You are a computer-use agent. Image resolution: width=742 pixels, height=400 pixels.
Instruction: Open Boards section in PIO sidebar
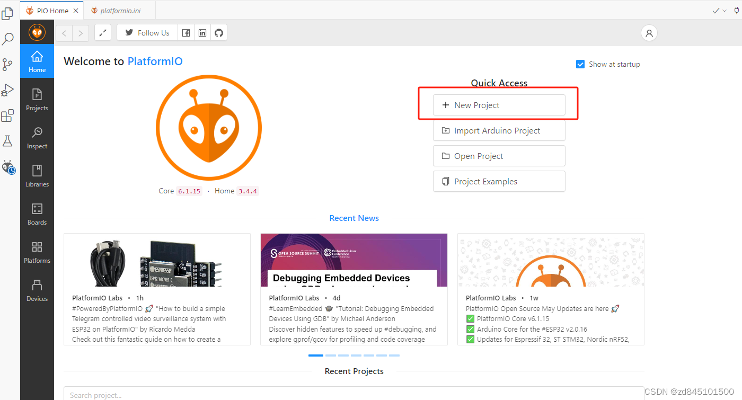[x=37, y=214]
